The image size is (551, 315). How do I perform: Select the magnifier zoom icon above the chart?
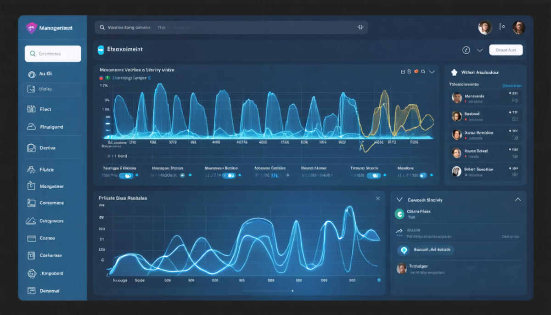click(423, 71)
